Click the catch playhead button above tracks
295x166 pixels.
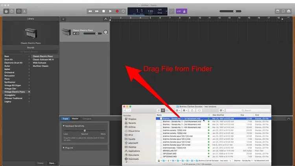tap(106, 19)
